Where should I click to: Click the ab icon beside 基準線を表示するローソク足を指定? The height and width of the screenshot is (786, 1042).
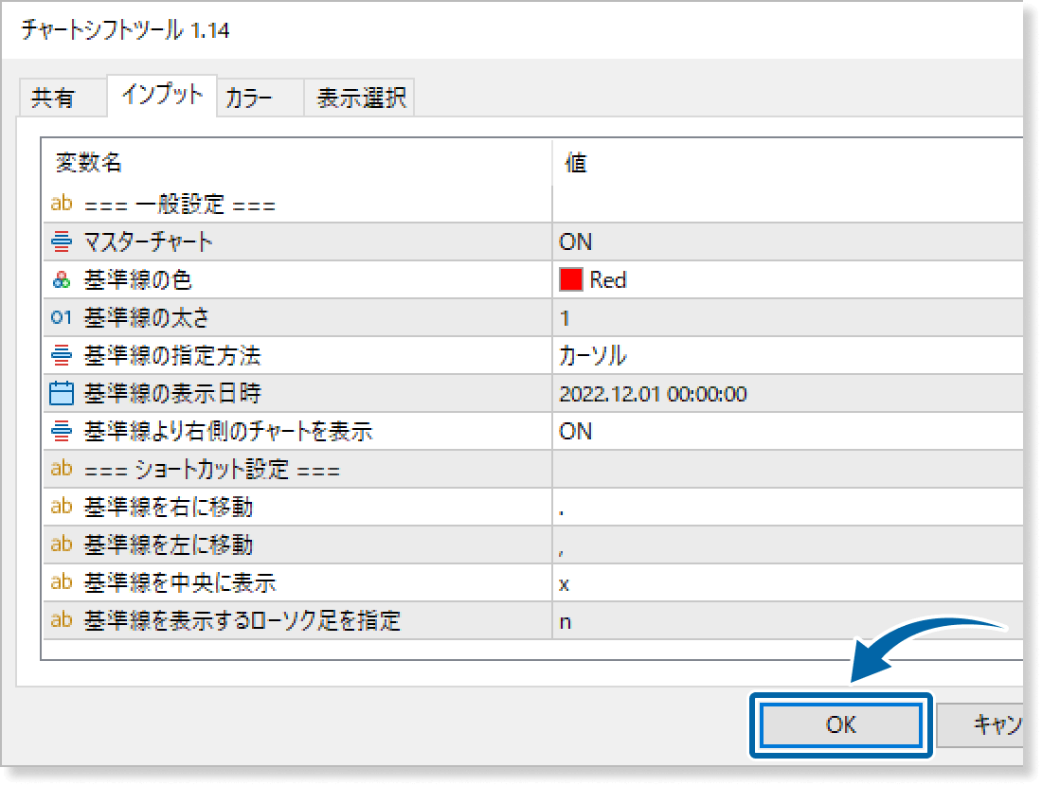(x=62, y=620)
